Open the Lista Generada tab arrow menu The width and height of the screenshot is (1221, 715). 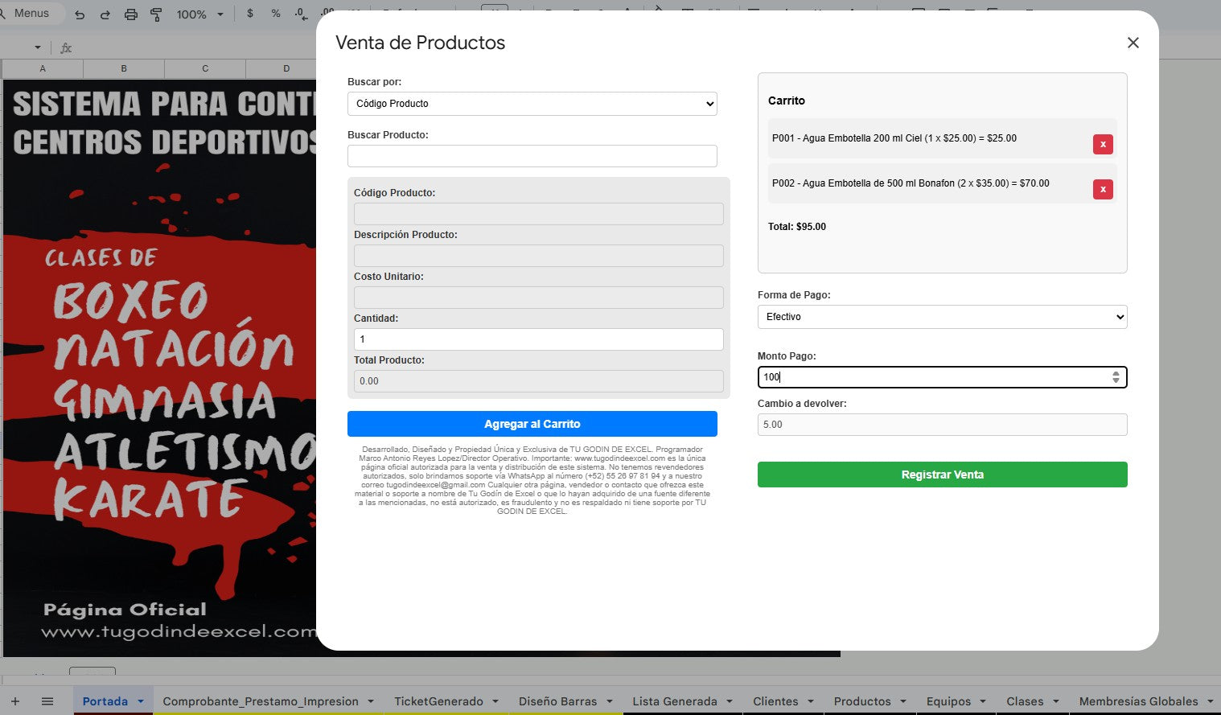[x=730, y=701]
